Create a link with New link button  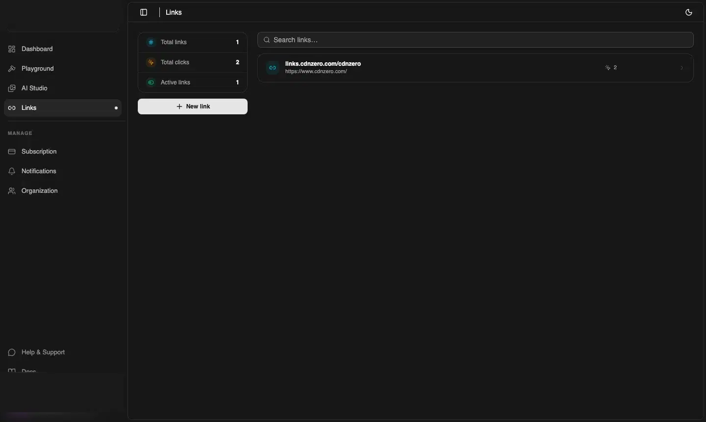point(193,106)
